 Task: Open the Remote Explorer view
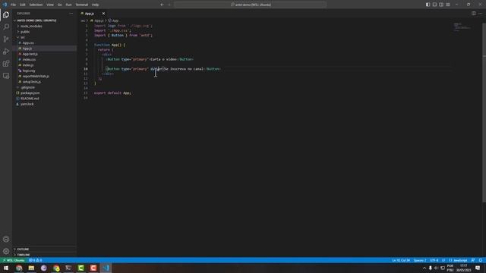[x=6, y=76]
